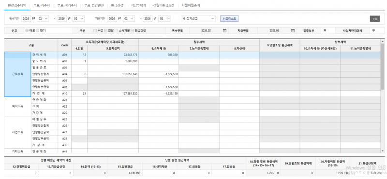The width and height of the screenshot is (387, 179).
Task: Open the 전월미환급조정 tab
Action: pos(164,5)
